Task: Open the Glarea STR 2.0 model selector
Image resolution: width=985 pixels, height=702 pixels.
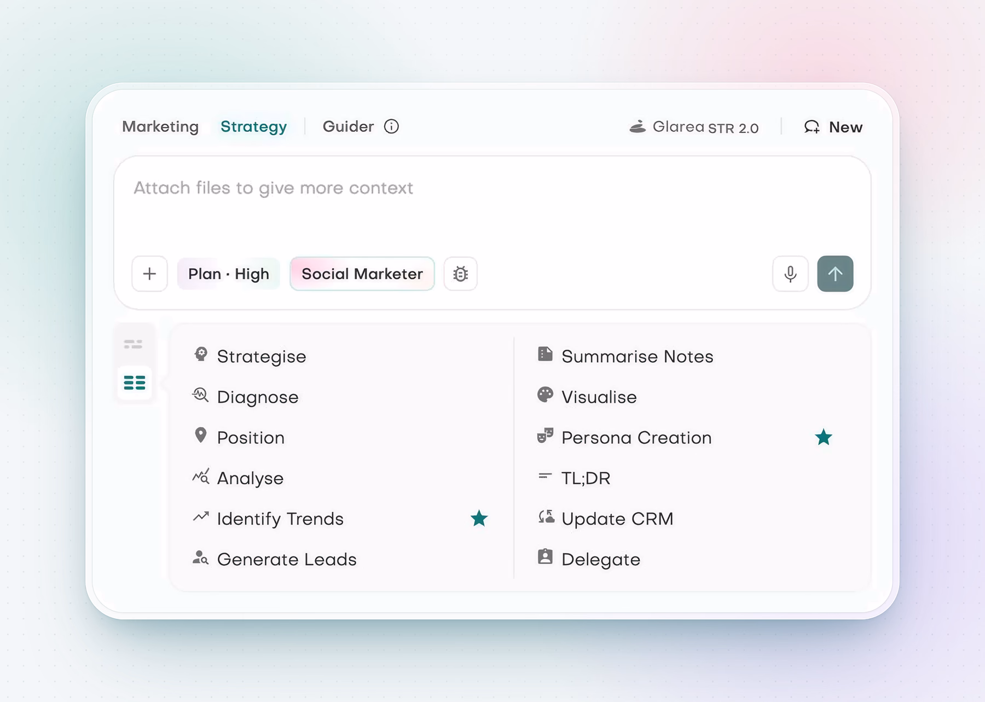Action: pos(694,127)
